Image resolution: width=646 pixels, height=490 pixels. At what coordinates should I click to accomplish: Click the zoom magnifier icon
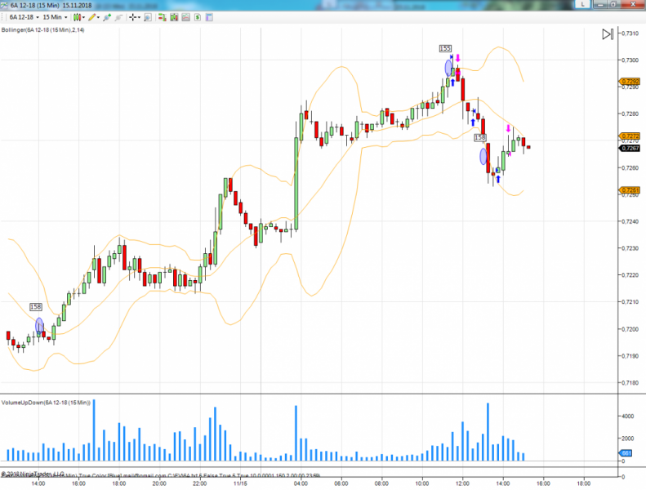pyautogui.click(x=148, y=17)
